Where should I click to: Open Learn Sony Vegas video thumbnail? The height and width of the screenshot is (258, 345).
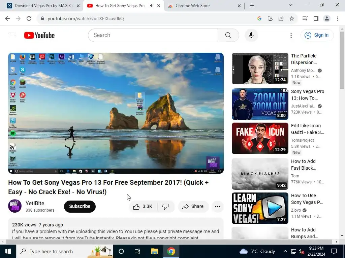(x=260, y=208)
